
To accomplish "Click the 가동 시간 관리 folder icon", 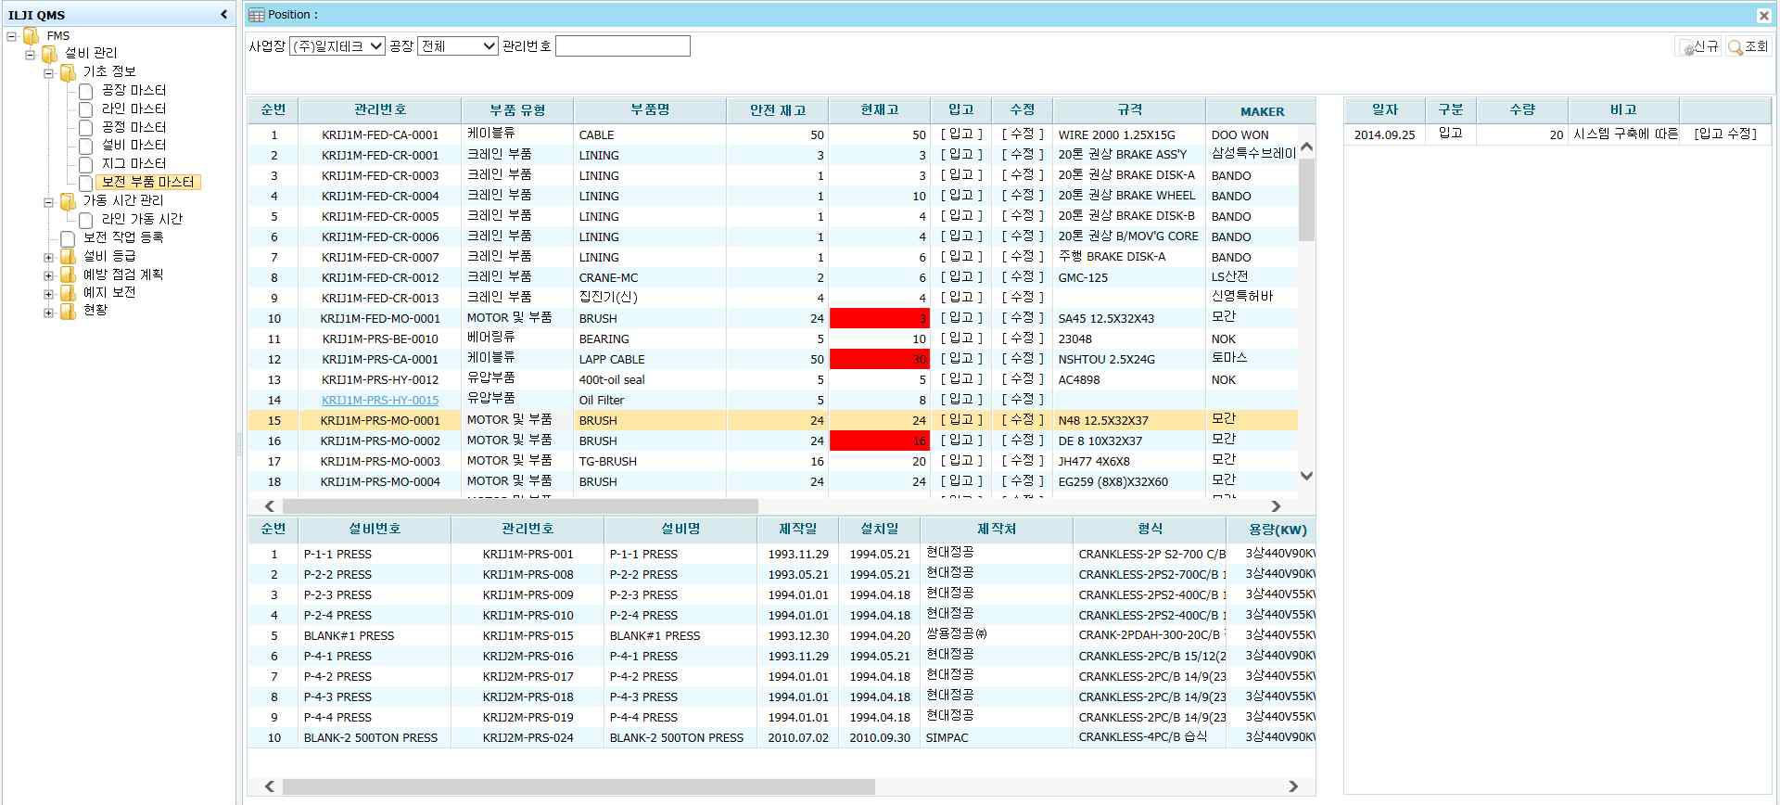I will tap(68, 200).
